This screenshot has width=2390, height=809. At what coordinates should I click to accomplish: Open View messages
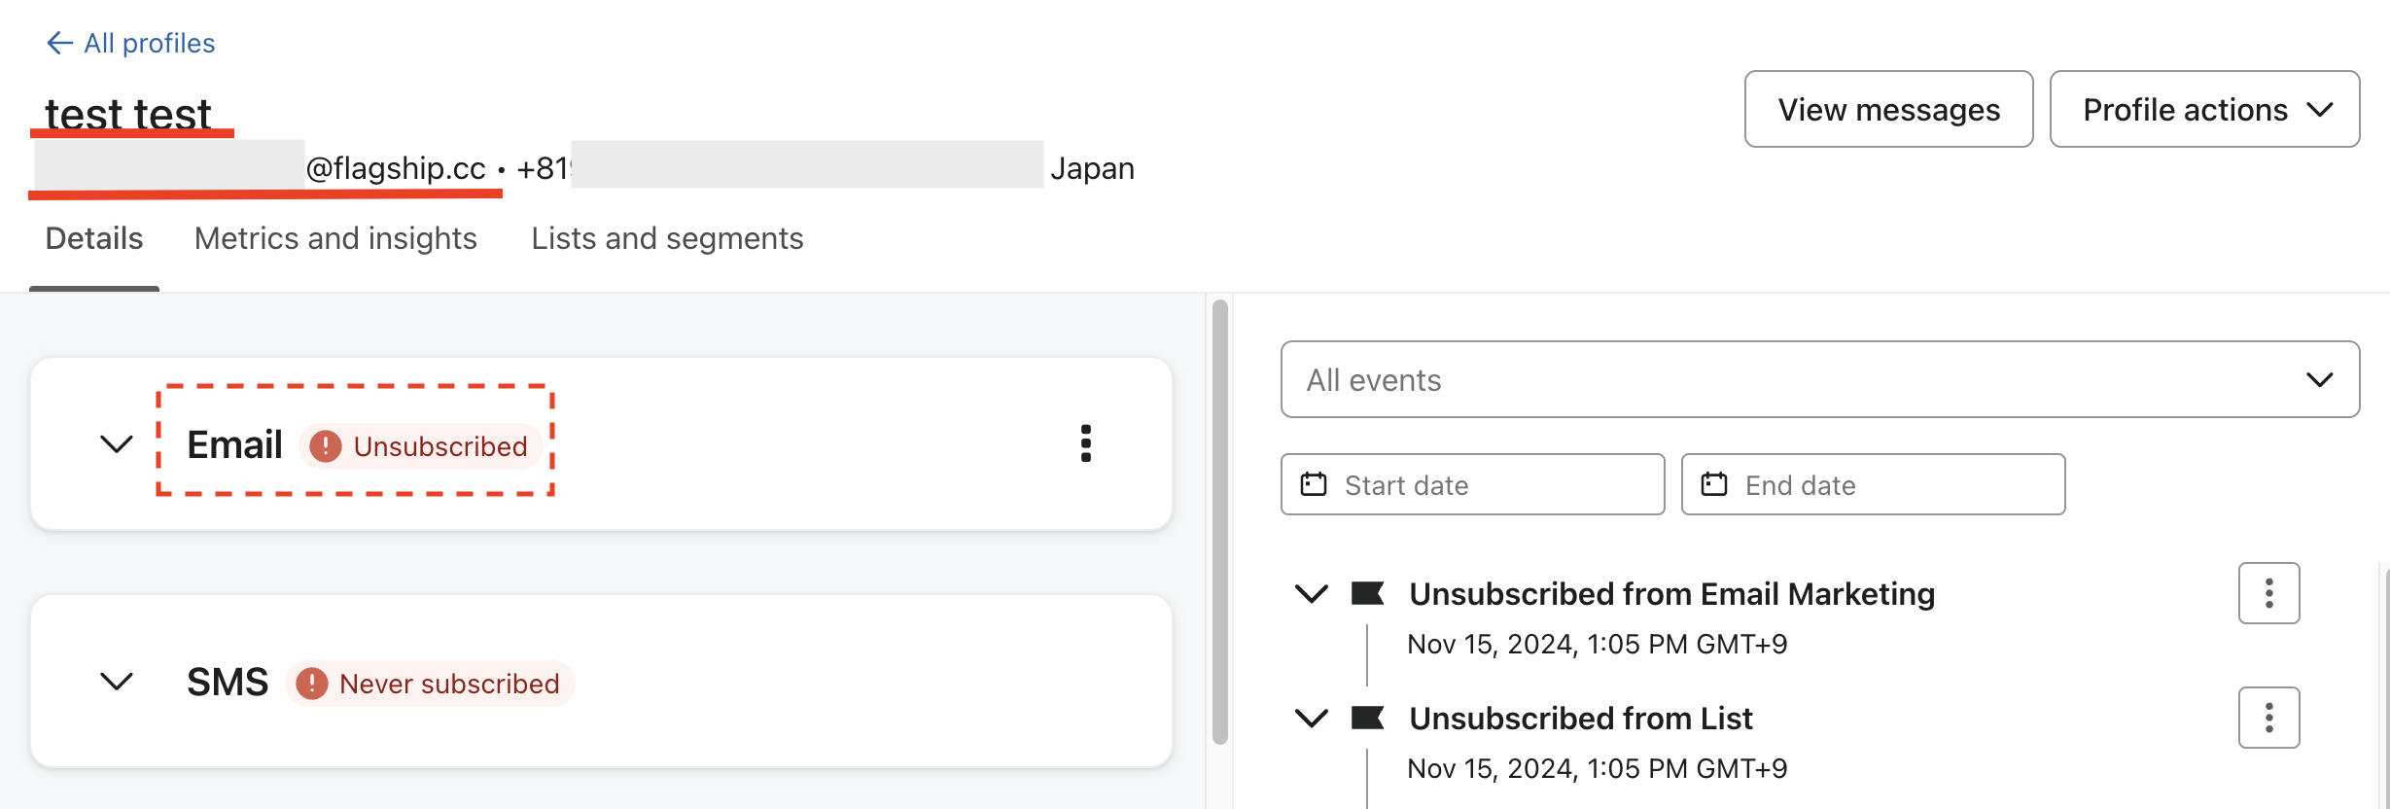point(1888,109)
